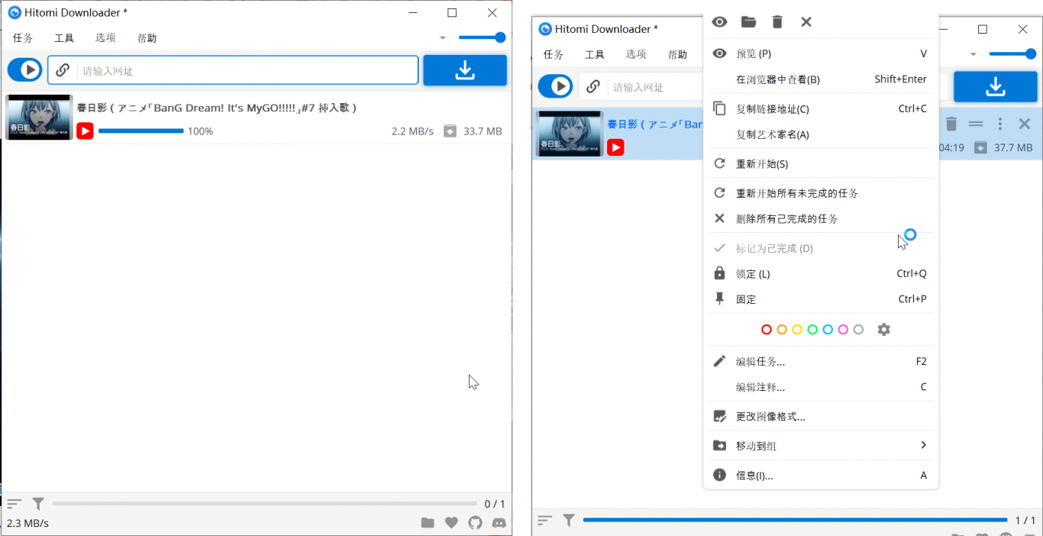The height and width of the screenshot is (536, 1043).
Task: Click the blue download button in left window
Action: click(465, 70)
